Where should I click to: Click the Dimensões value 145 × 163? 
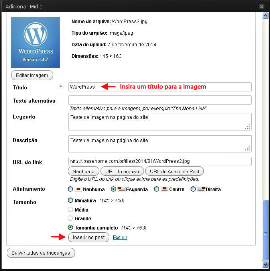click(x=110, y=56)
